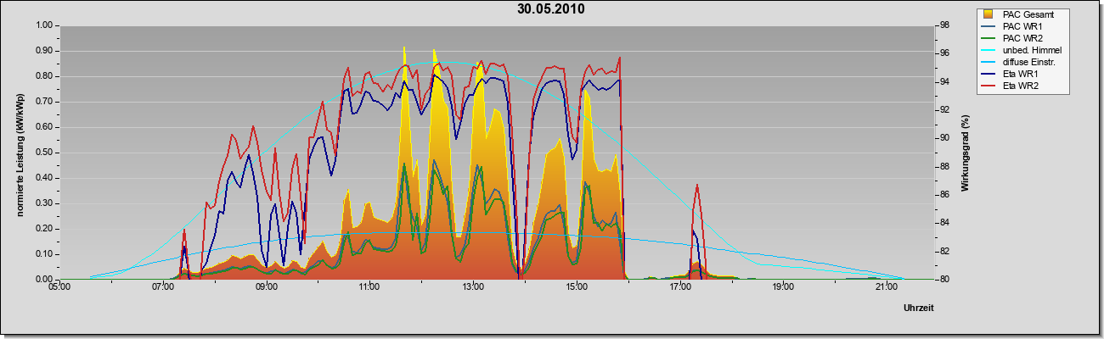The height and width of the screenshot is (339, 1104).
Task: Click the 15:00 time tick label
Action: pyautogui.click(x=576, y=288)
